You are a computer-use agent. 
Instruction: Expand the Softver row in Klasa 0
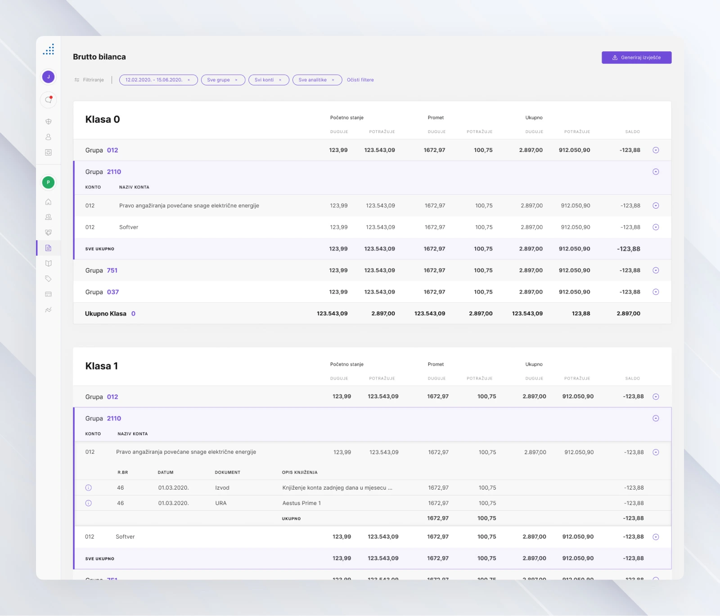[x=656, y=227]
